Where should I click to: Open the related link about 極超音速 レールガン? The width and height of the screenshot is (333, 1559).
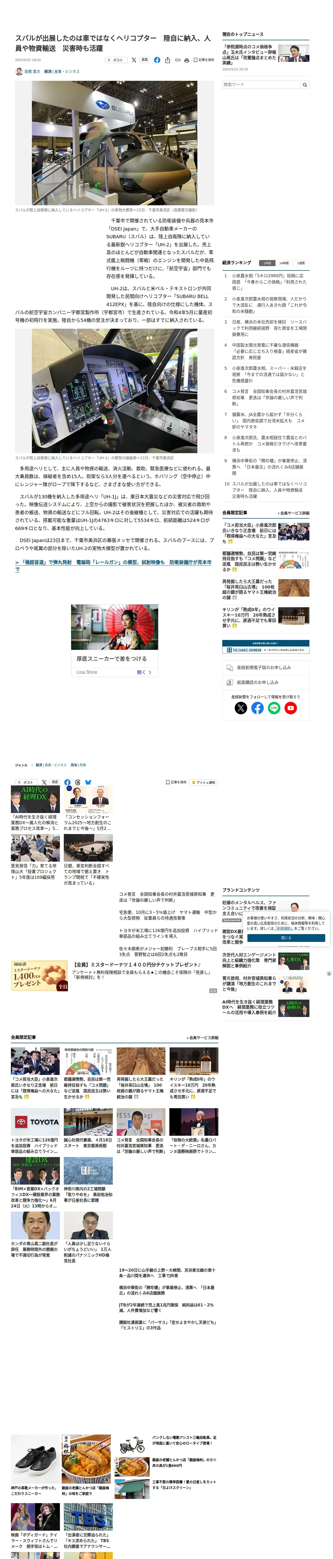(x=113, y=566)
